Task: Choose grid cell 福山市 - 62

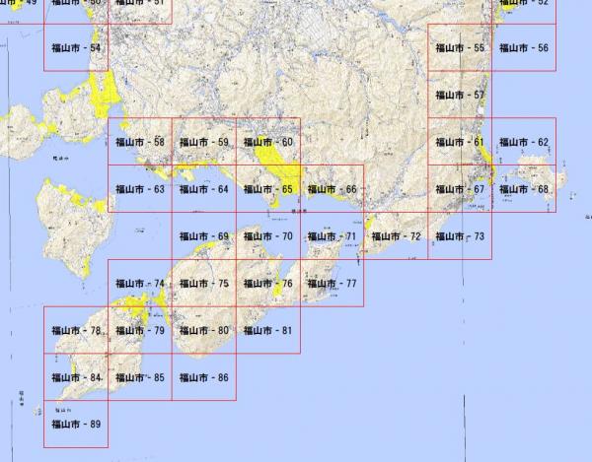Action: [x=524, y=142]
